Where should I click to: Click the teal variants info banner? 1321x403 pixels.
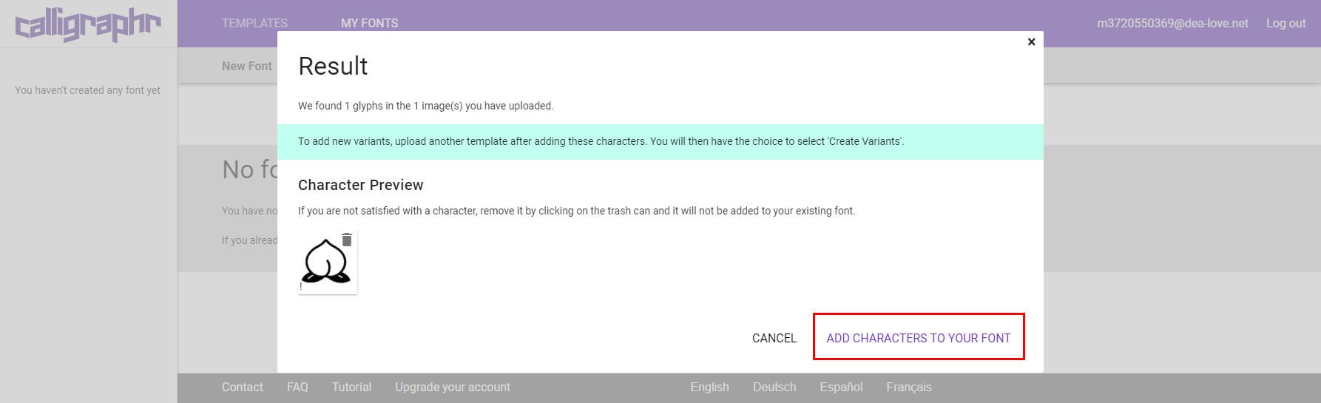pos(660,141)
